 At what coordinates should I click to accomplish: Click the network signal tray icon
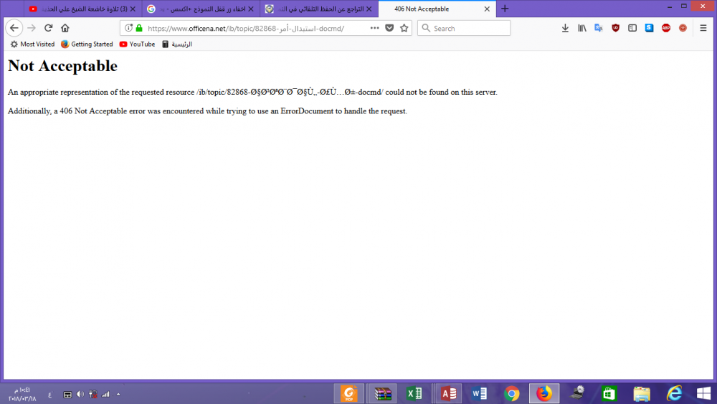[105, 394]
